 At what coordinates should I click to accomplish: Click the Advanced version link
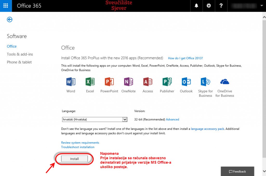pos(172,120)
